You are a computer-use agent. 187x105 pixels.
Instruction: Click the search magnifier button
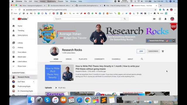pos(125,19)
